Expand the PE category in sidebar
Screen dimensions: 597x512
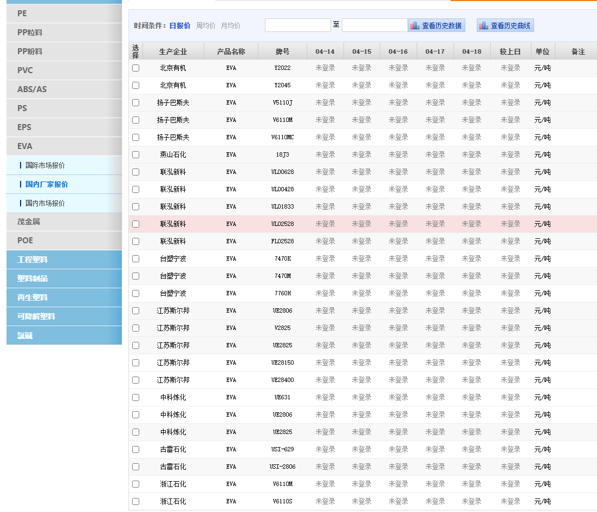click(x=64, y=14)
